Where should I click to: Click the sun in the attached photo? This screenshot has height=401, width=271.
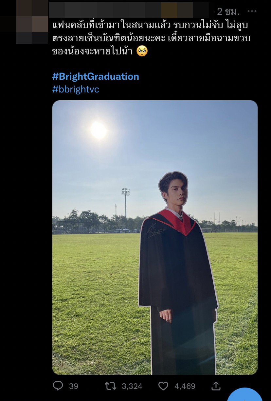coord(98,130)
